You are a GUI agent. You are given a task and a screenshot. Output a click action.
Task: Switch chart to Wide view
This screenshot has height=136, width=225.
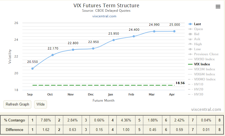click(x=41, y=104)
